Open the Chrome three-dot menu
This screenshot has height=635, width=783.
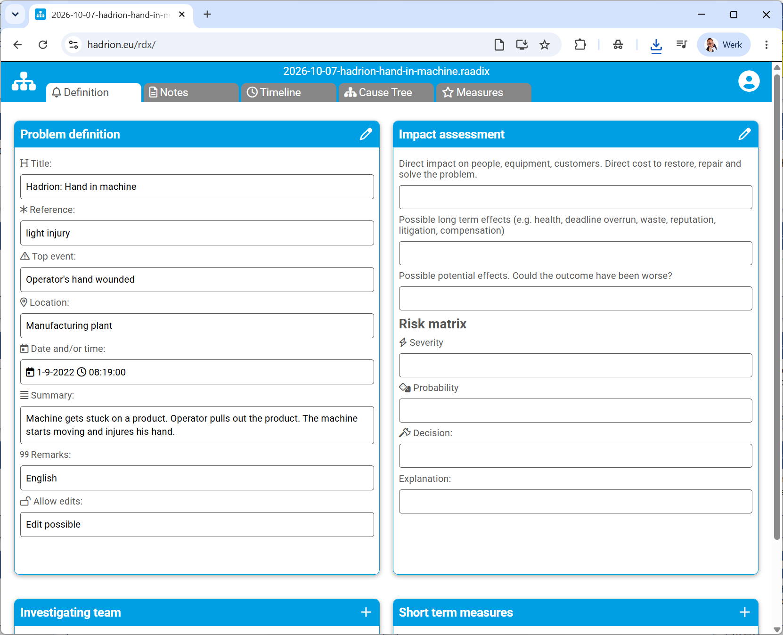[767, 45]
